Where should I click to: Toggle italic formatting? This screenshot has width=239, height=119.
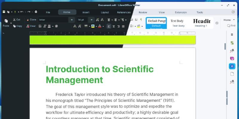45,26
